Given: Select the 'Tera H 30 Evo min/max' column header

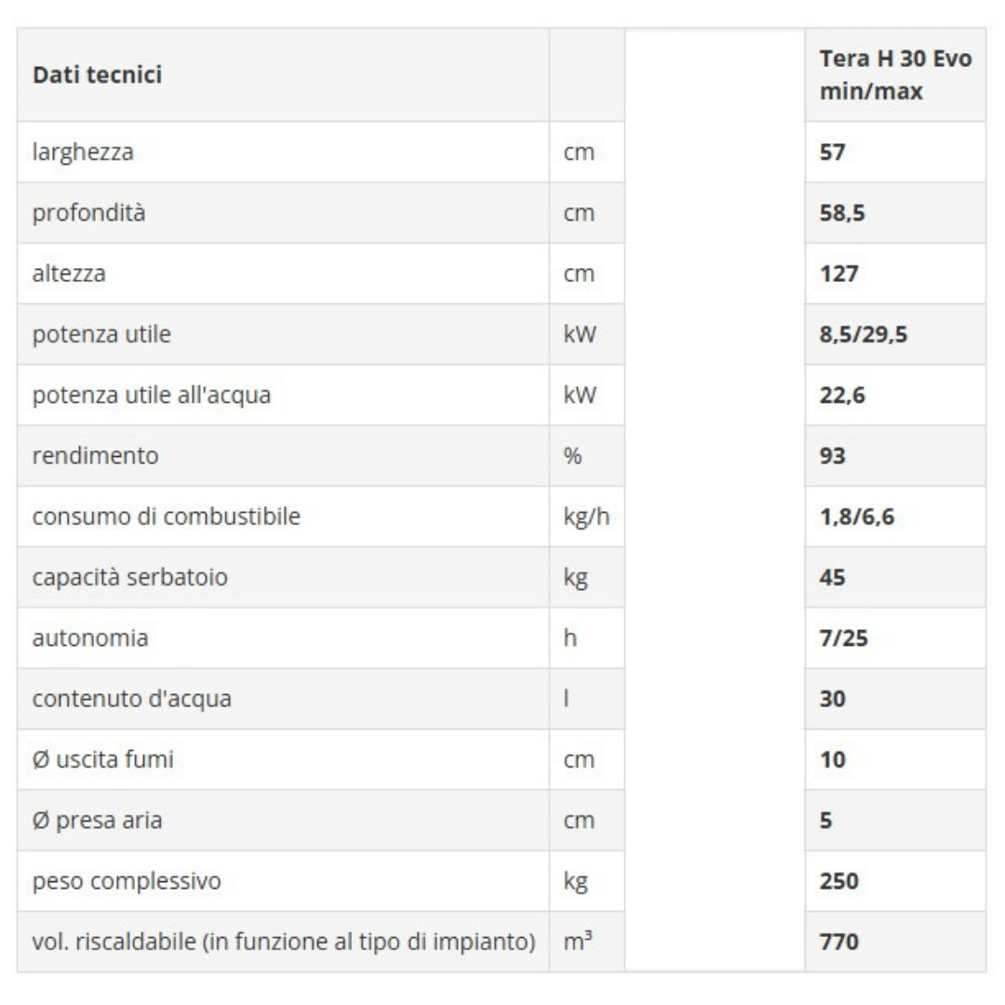Looking at the screenshot, I should tap(895, 75).
